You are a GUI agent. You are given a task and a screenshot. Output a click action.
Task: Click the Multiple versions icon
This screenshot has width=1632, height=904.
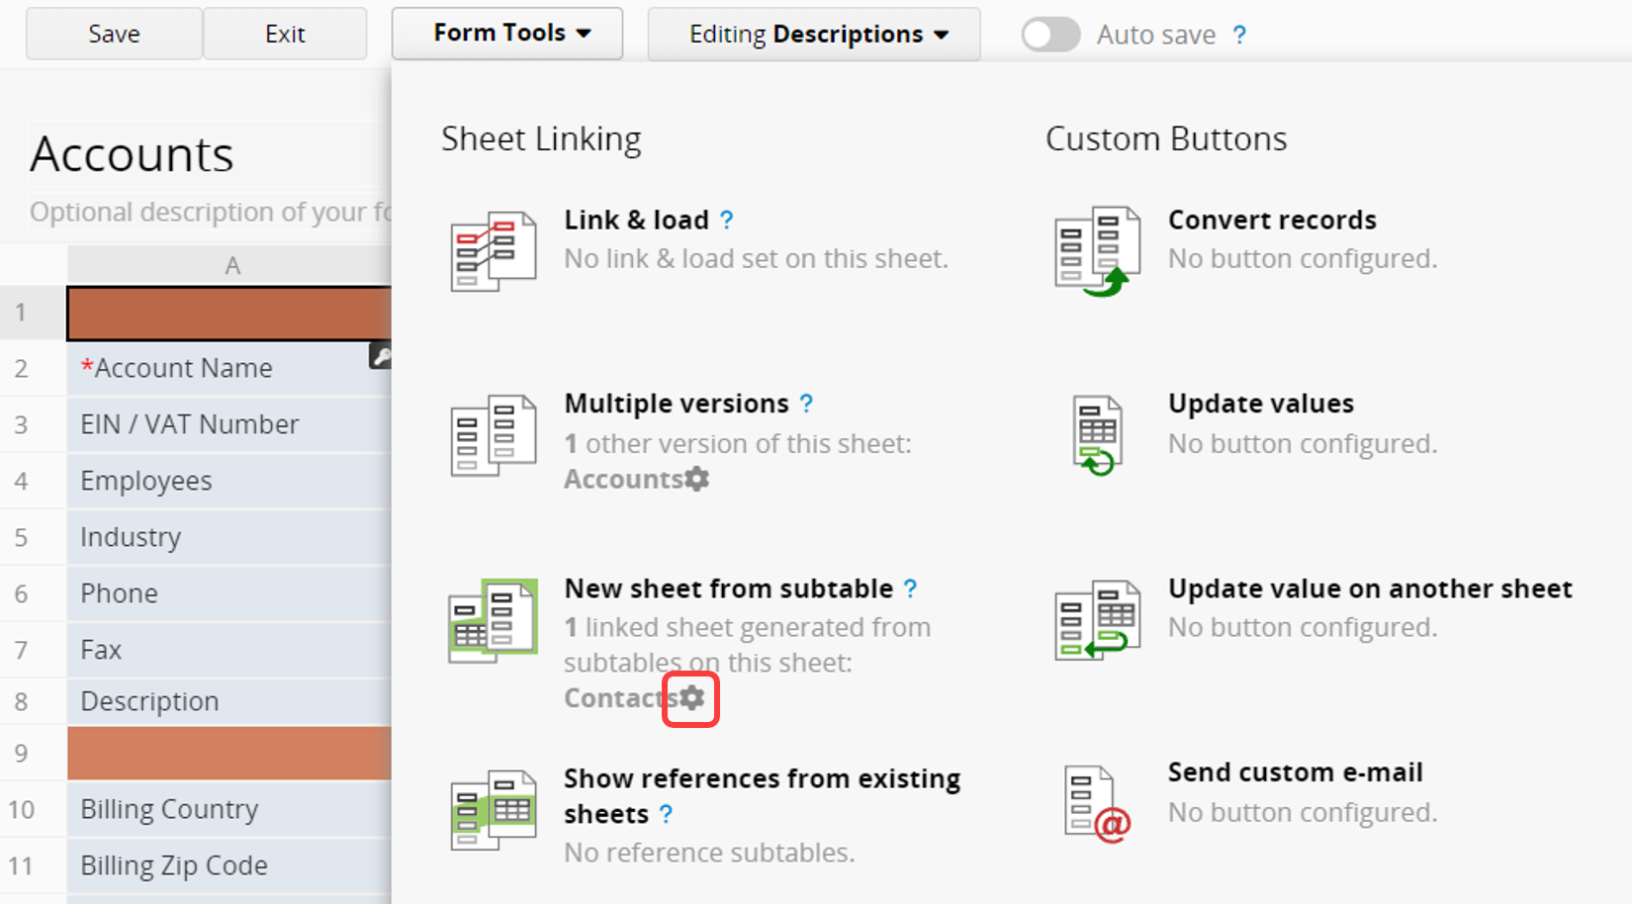point(493,435)
